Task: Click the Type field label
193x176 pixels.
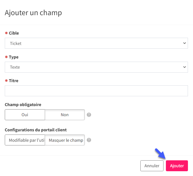Action: (x=14, y=57)
